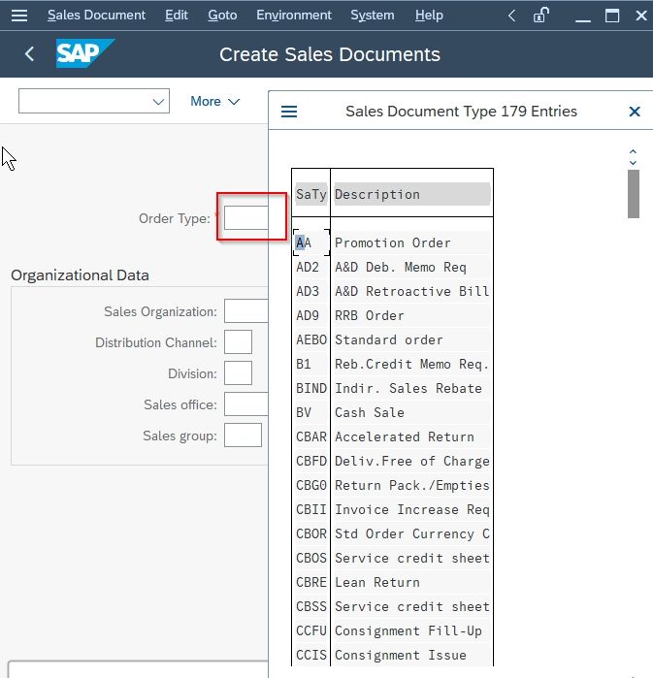Viewport: 653px width, 678px height.
Task: Click the Order Type input field
Action: click(x=246, y=217)
